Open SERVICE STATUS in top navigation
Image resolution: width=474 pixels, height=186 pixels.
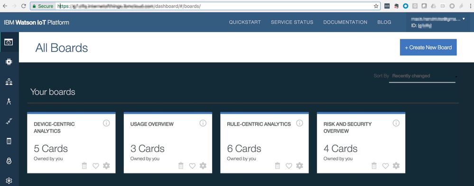coord(292,22)
